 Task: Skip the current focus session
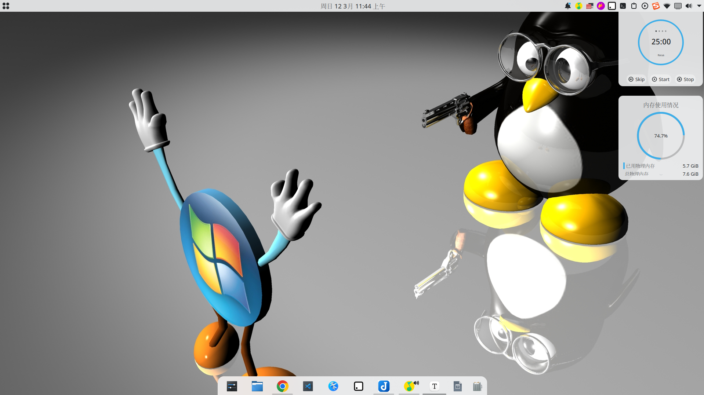(x=636, y=79)
